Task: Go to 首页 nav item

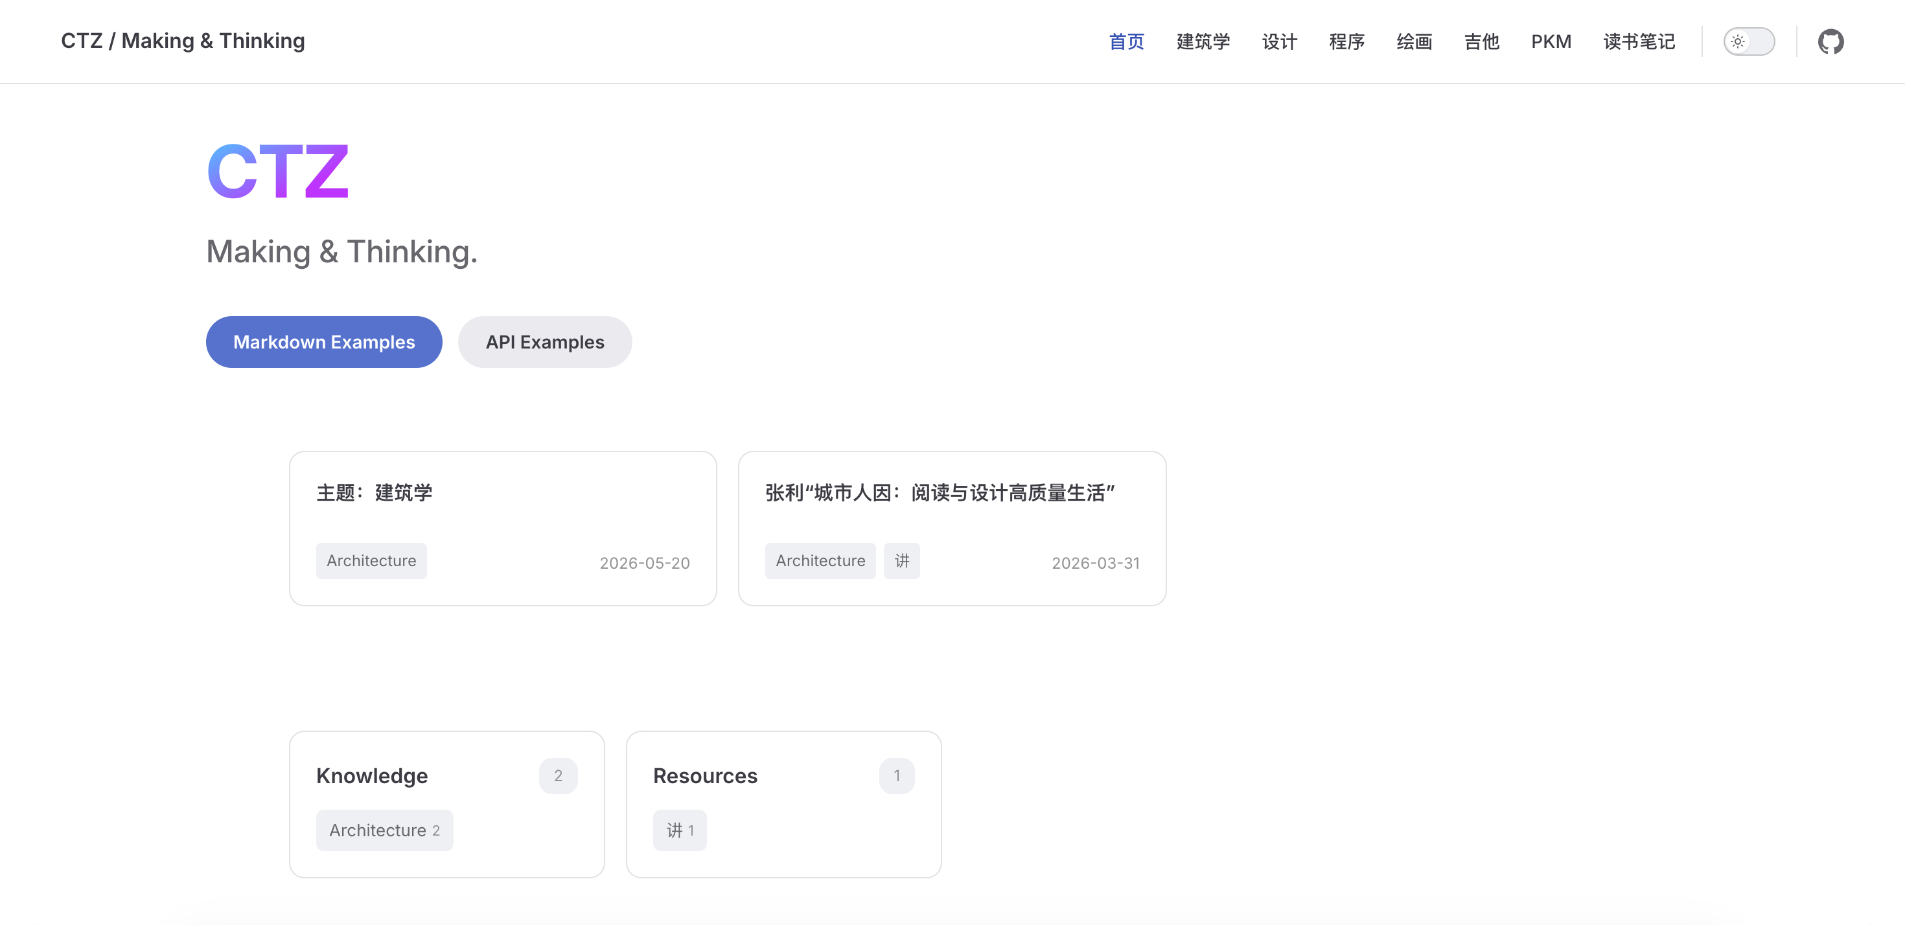Action: 1126,41
